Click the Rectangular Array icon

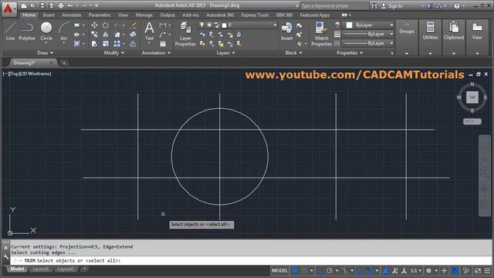(x=117, y=44)
